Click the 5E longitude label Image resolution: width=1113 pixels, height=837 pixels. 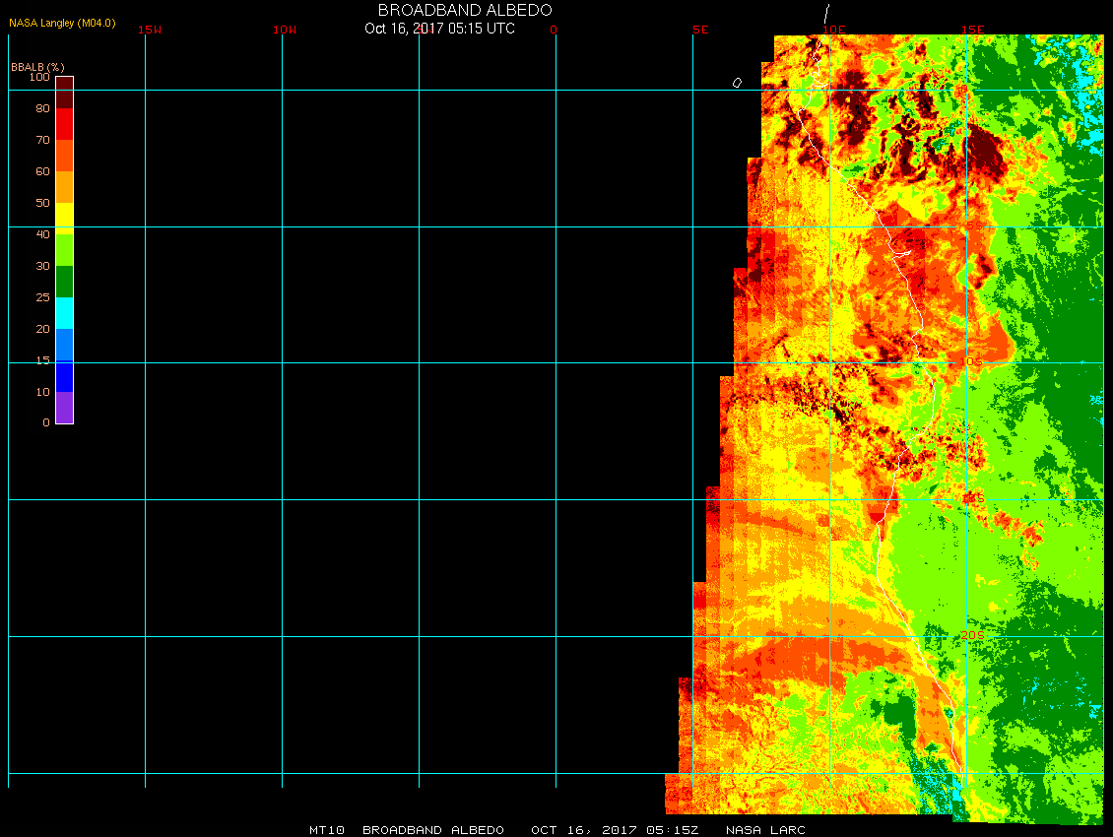point(700,30)
